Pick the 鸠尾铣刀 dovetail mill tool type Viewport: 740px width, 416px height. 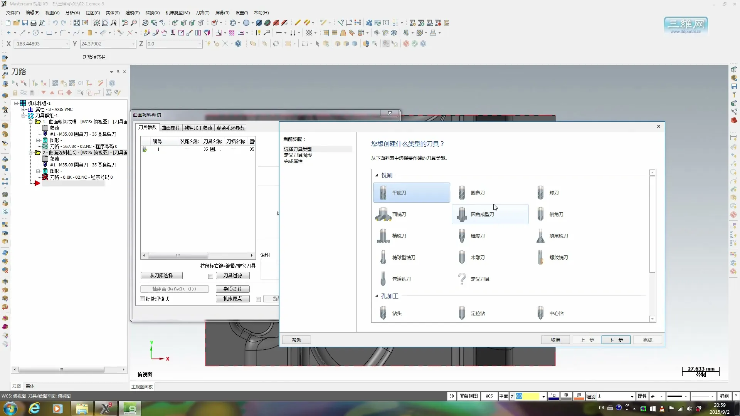(558, 236)
